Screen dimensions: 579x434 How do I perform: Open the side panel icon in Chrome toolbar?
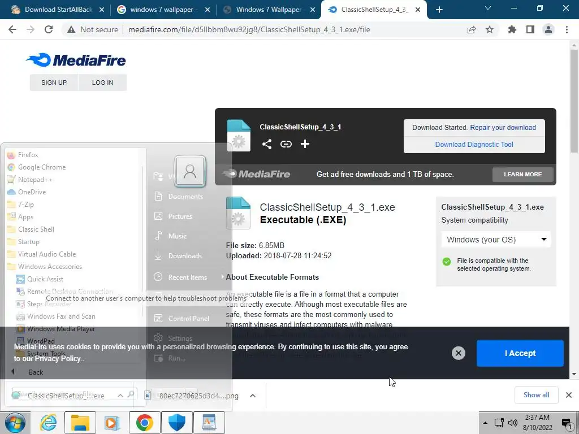click(530, 29)
